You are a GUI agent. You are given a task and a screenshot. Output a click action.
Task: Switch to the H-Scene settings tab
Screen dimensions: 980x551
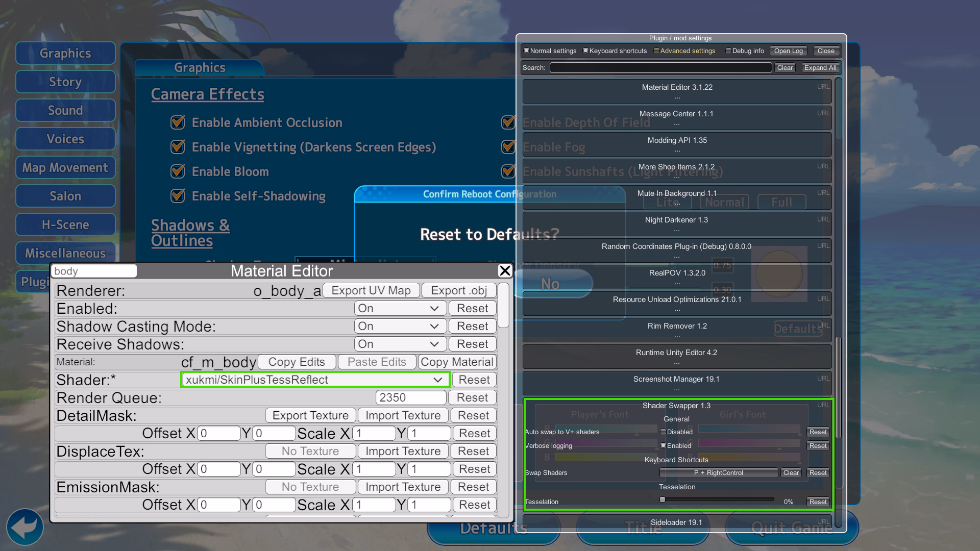pyautogui.click(x=65, y=224)
